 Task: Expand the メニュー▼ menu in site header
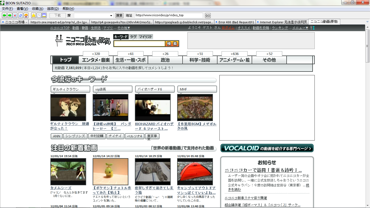(300, 28)
